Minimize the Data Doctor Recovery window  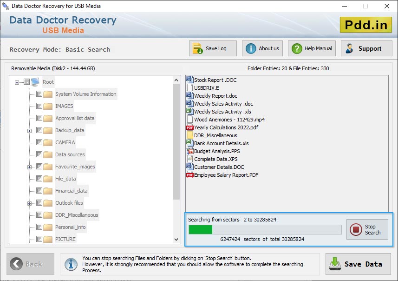(345, 6)
